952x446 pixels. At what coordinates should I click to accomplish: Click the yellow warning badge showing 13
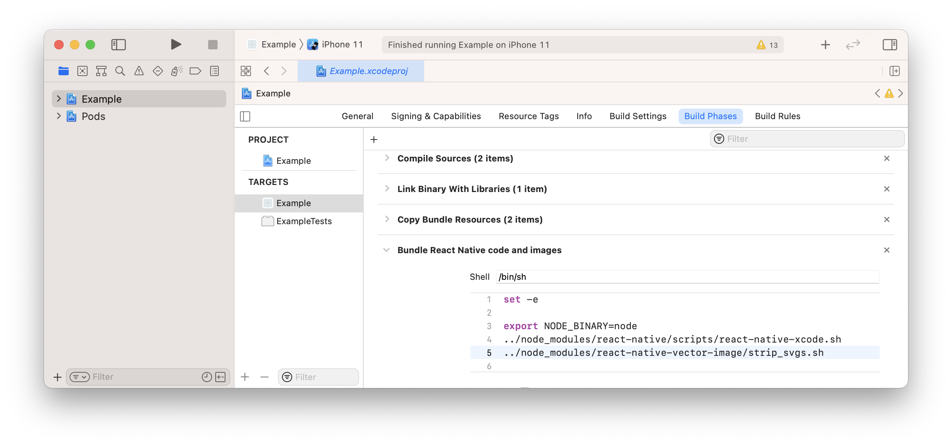(x=767, y=45)
